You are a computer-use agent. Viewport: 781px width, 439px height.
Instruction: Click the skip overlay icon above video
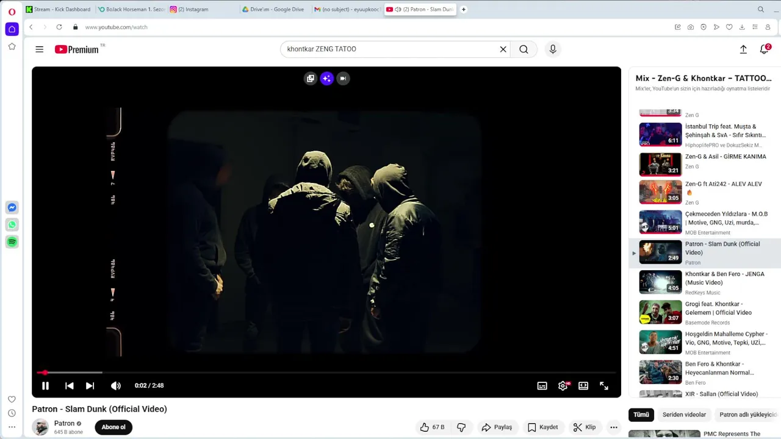pyautogui.click(x=344, y=78)
